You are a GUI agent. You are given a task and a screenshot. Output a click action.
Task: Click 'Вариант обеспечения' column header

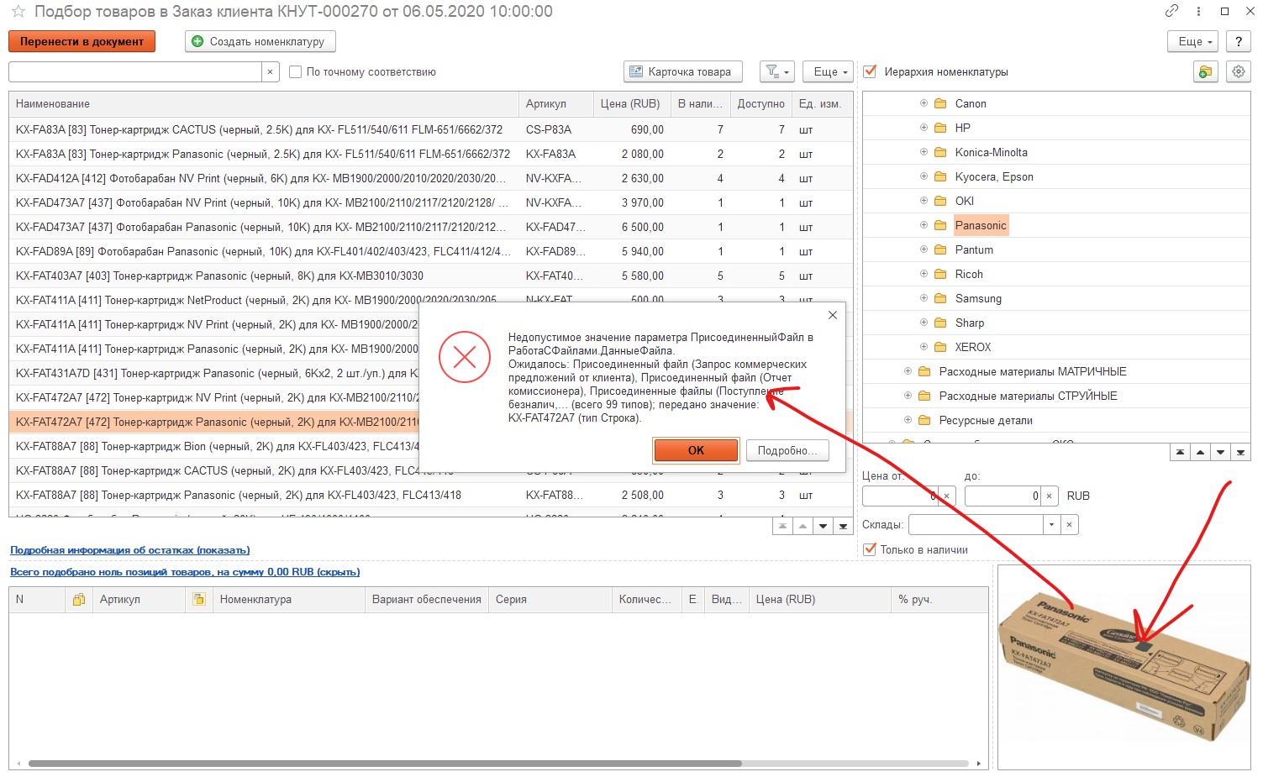(427, 600)
